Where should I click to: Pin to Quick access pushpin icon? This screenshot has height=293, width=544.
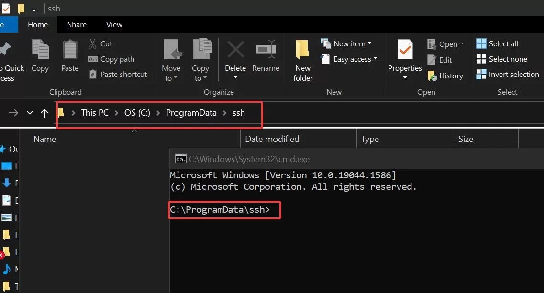click(6, 49)
